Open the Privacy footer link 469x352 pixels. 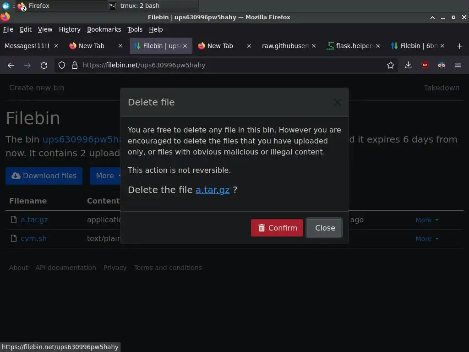[115, 268]
